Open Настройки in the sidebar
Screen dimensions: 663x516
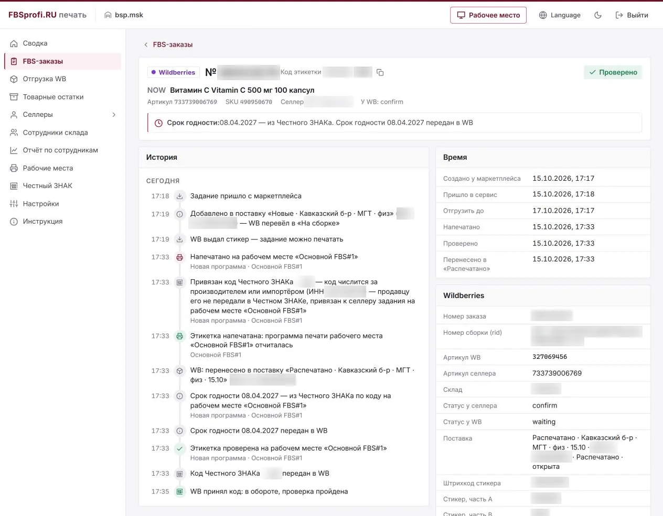(x=62, y=204)
